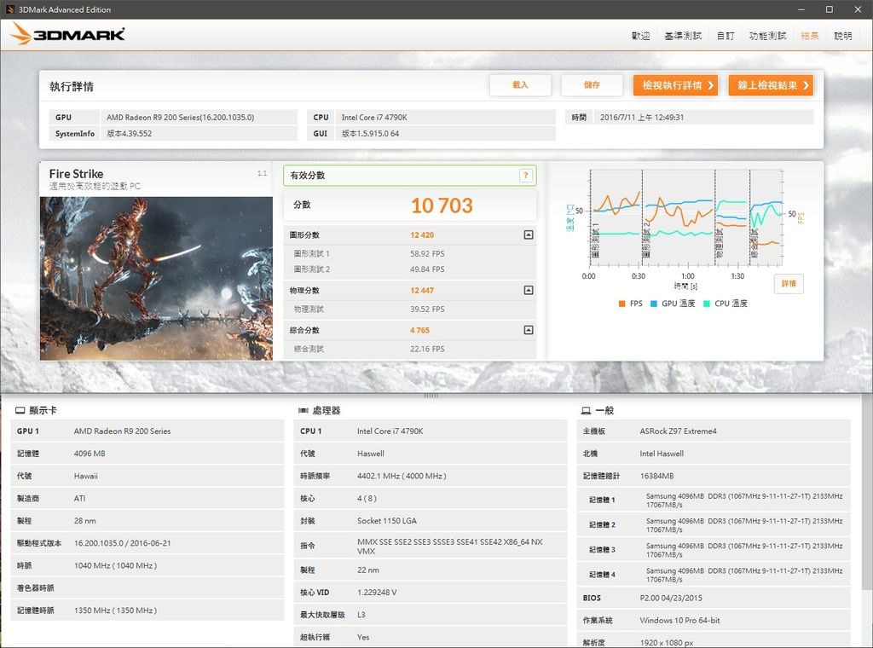The height and width of the screenshot is (648, 873).
Task: Click the 檢視執行詳情 orange button
Action: click(x=675, y=85)
